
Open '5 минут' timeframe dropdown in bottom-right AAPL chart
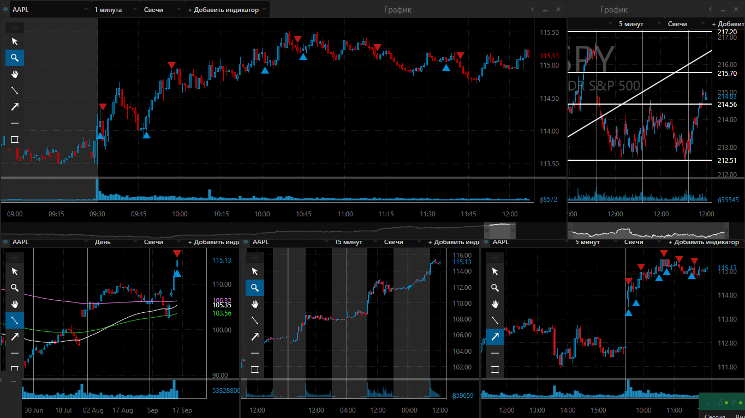597,242
